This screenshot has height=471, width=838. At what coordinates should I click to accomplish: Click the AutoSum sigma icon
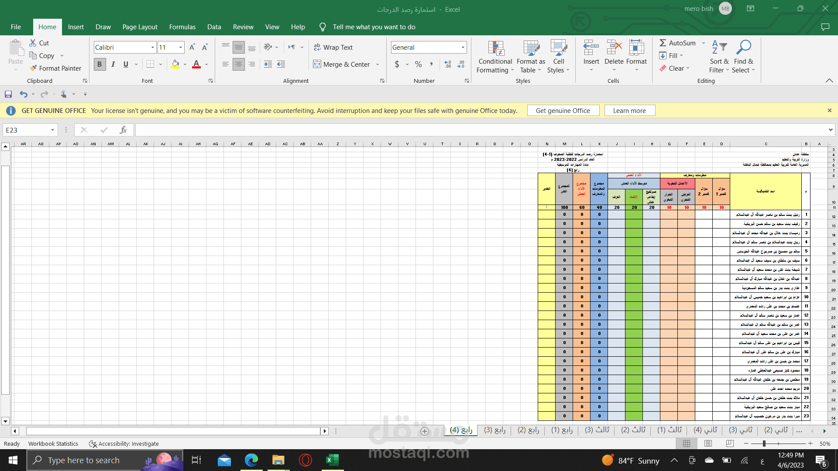(x=663, y=43)
